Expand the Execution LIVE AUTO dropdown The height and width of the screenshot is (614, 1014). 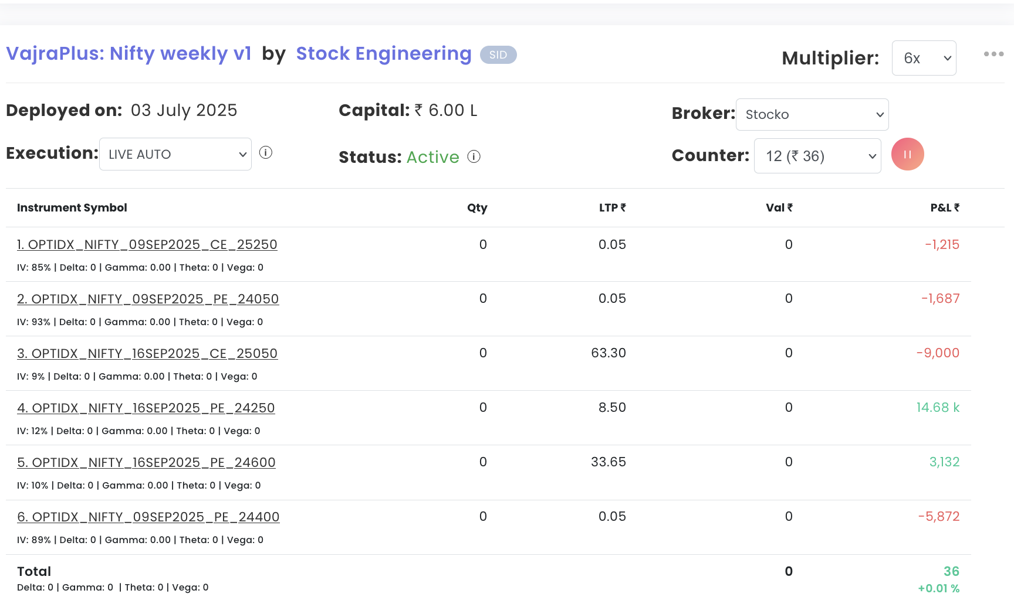point(175,154)
